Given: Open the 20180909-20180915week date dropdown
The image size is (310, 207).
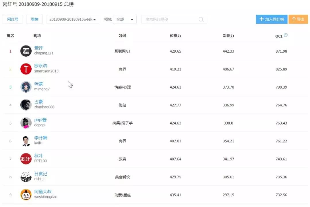Looking at the screenshot, I should point(72,19).
